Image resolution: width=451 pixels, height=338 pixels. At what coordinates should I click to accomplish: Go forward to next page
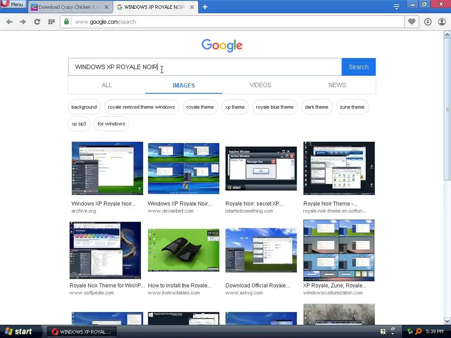(23, 22)
